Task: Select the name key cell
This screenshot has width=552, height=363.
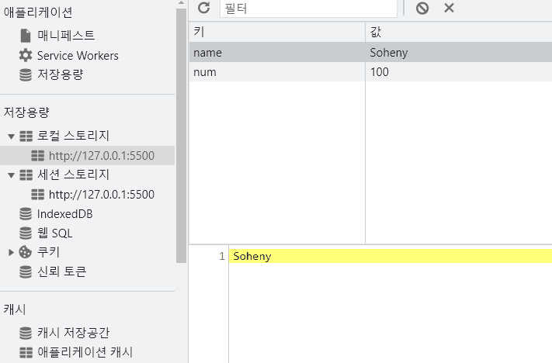Action: pos(277,53)
